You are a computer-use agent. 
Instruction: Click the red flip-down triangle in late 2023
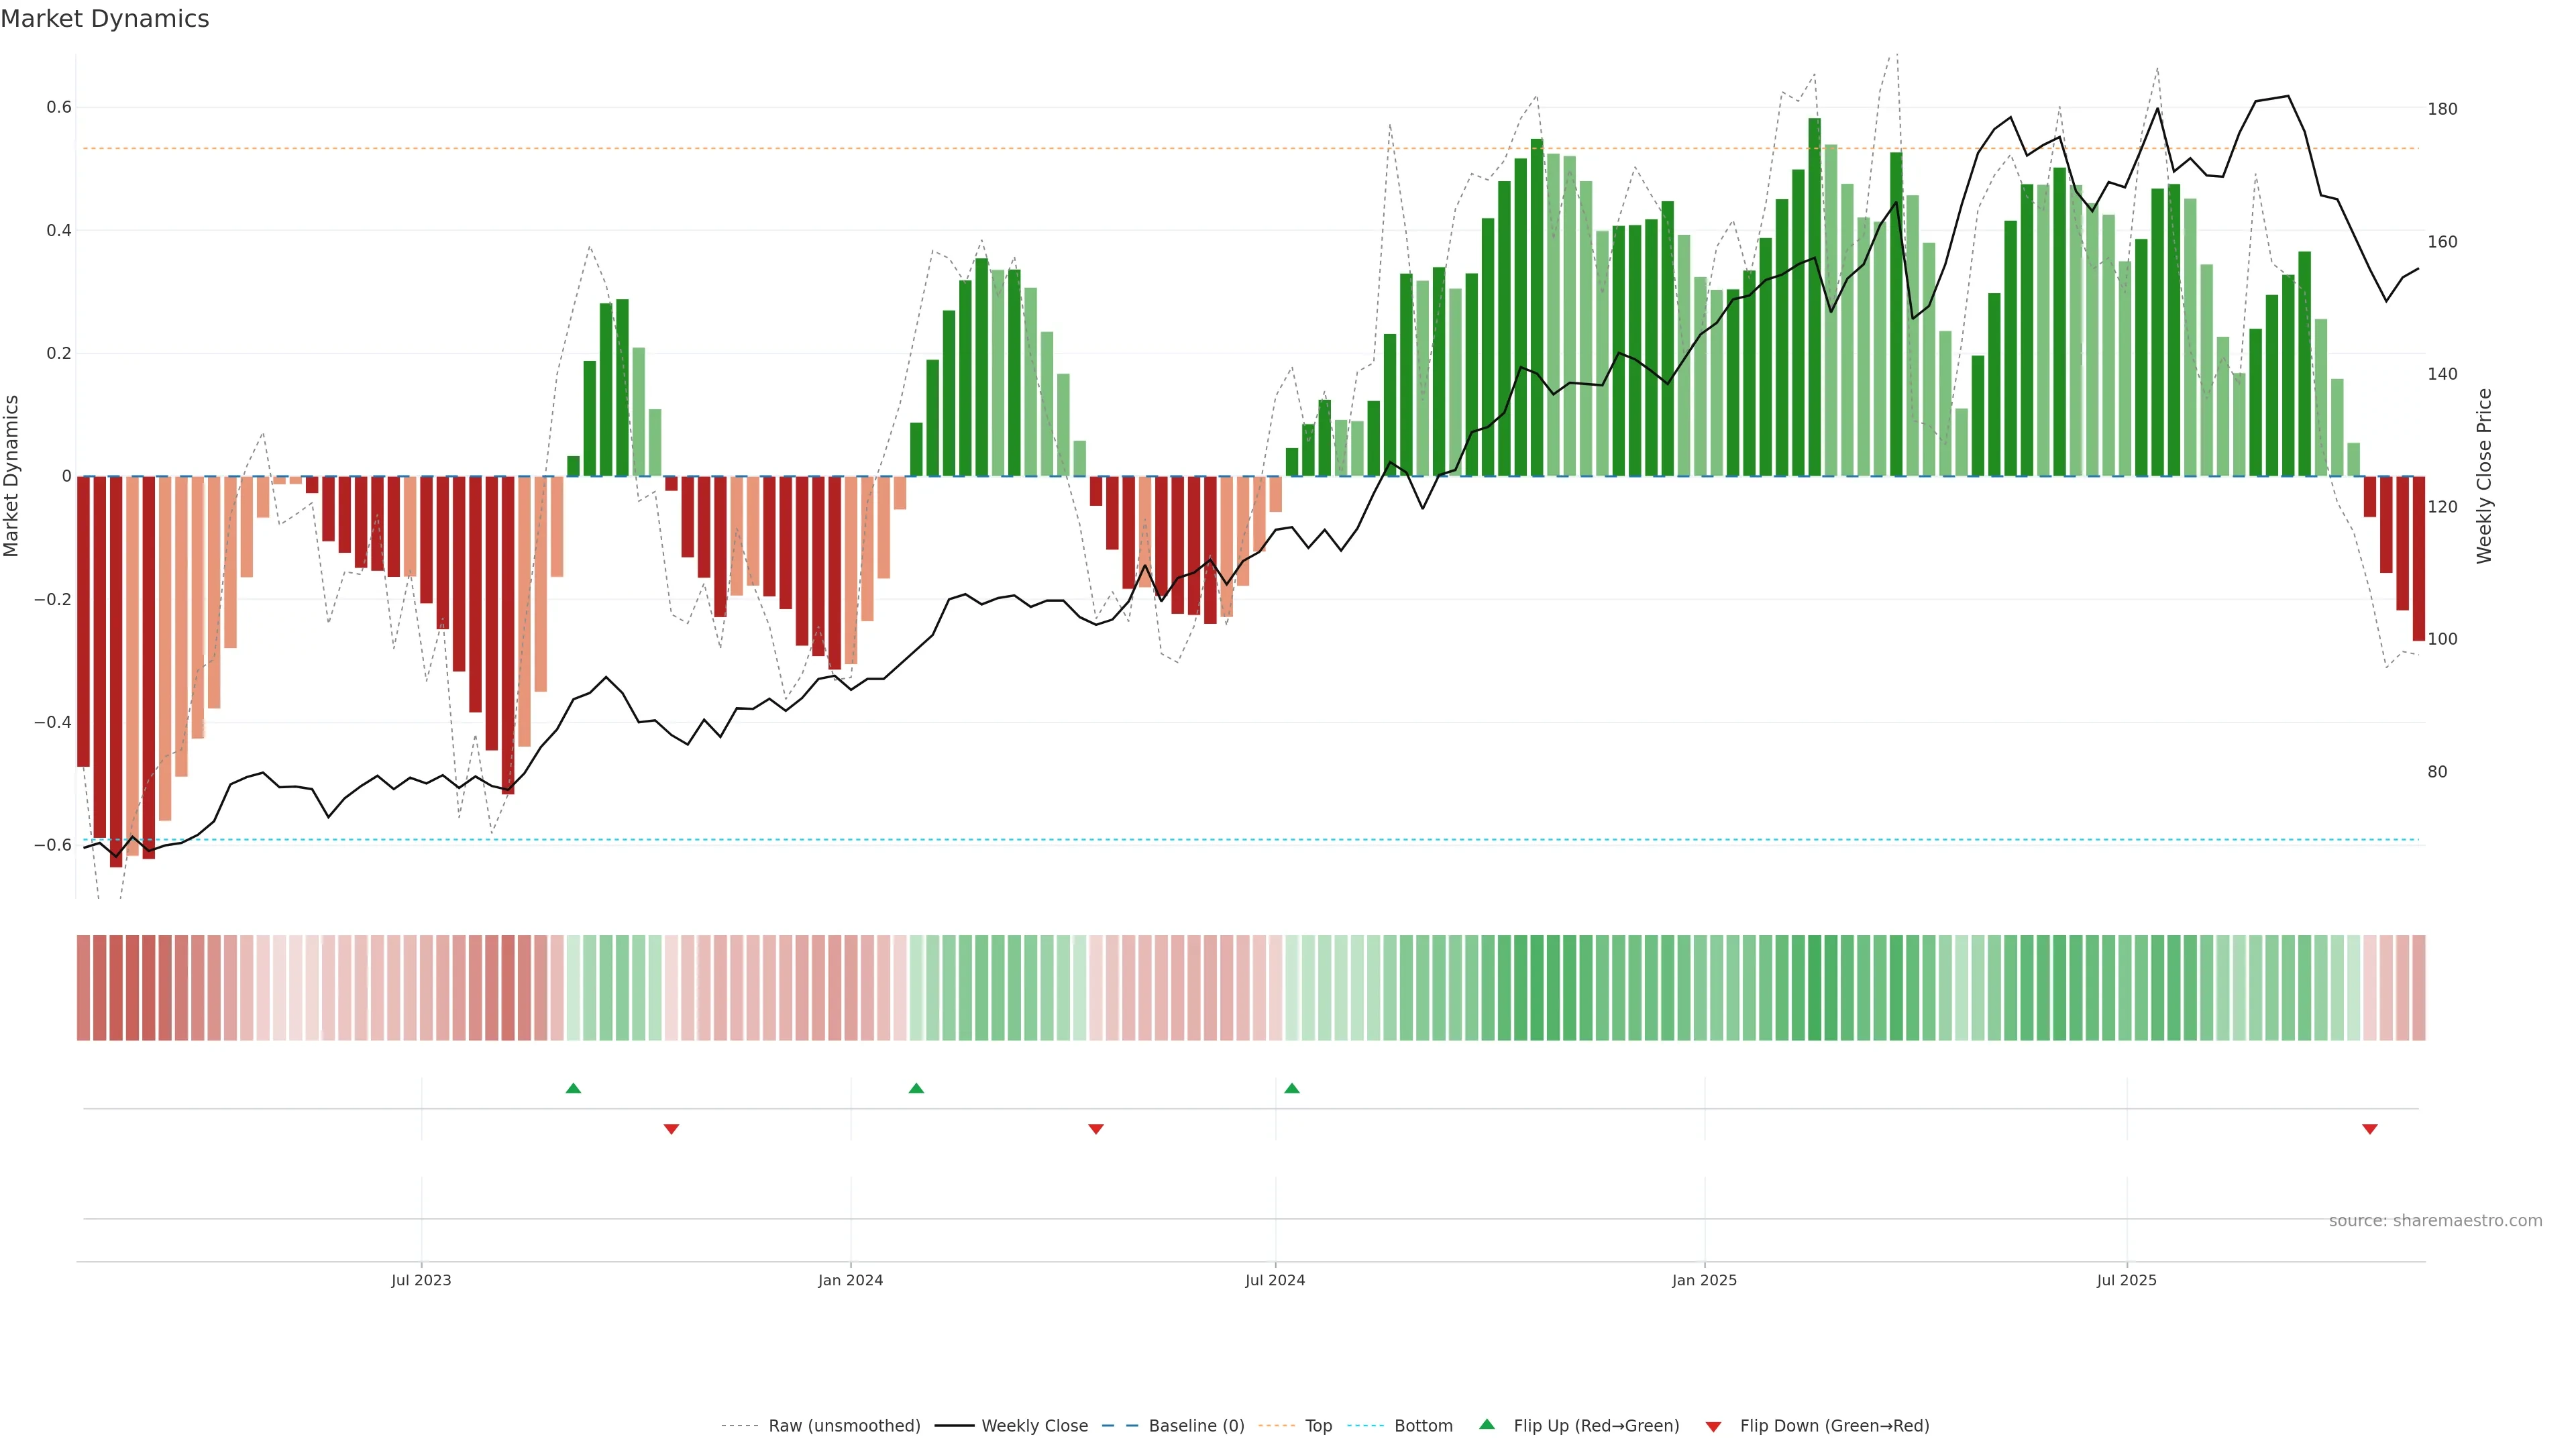[x=671, y=1129]
